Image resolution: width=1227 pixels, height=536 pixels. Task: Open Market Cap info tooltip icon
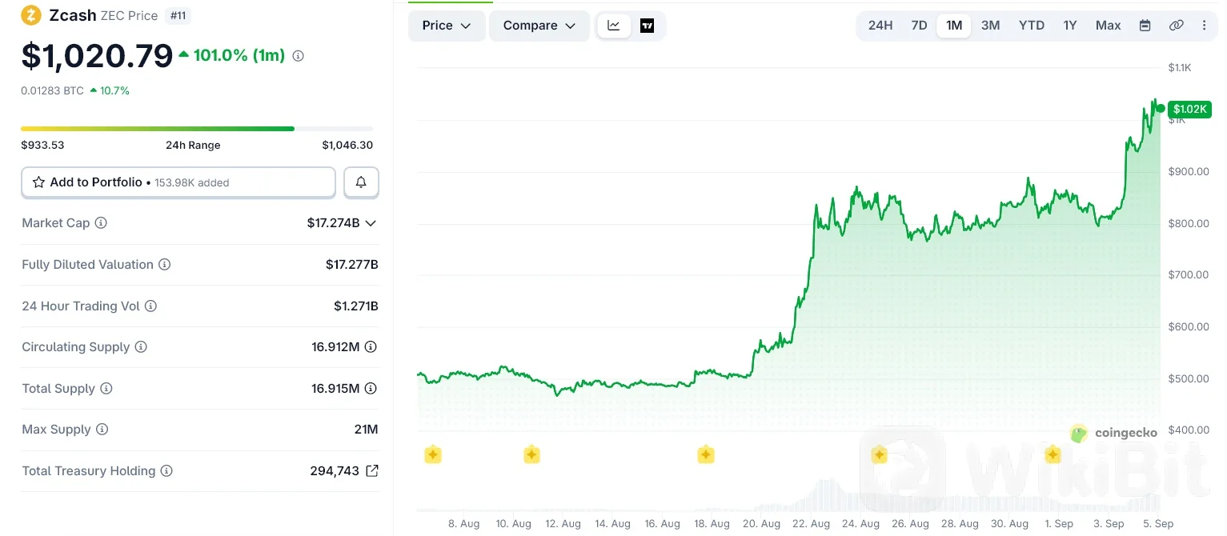click(x=101, y=223)
